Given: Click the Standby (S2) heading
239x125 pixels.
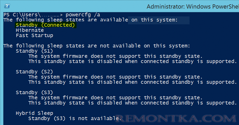Looking at the screenshot, I should [34, 72].
